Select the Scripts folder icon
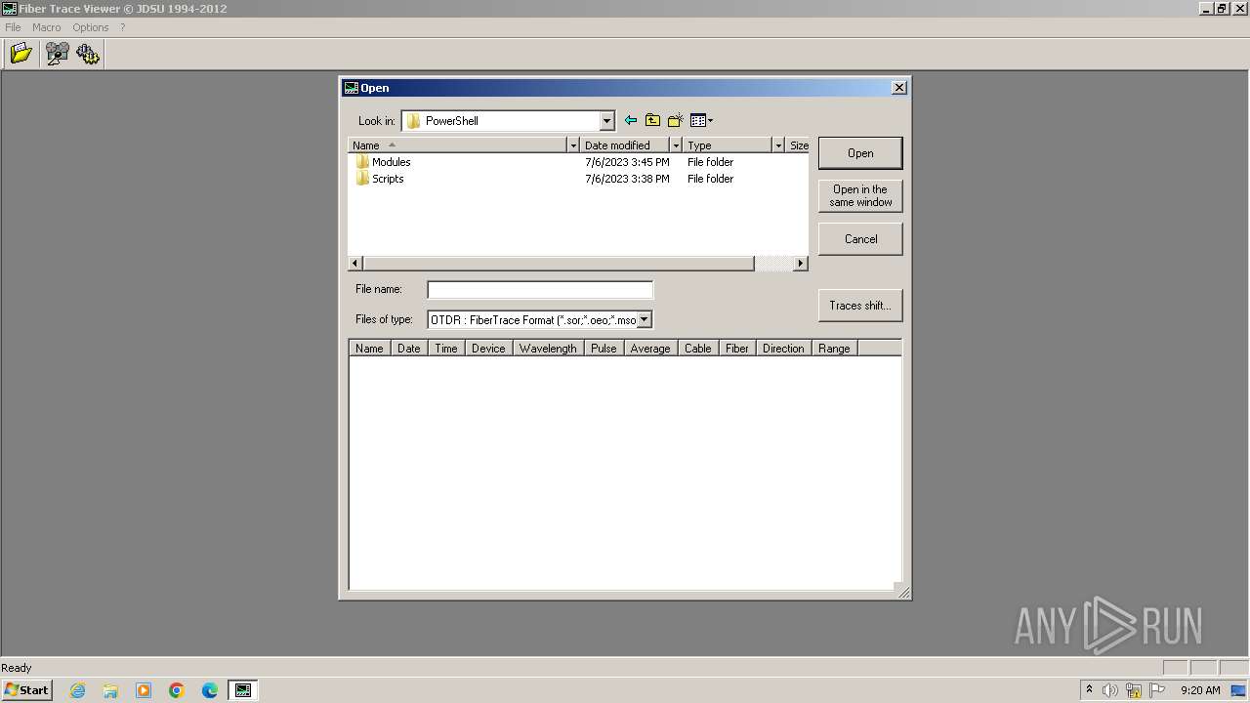 362,179
